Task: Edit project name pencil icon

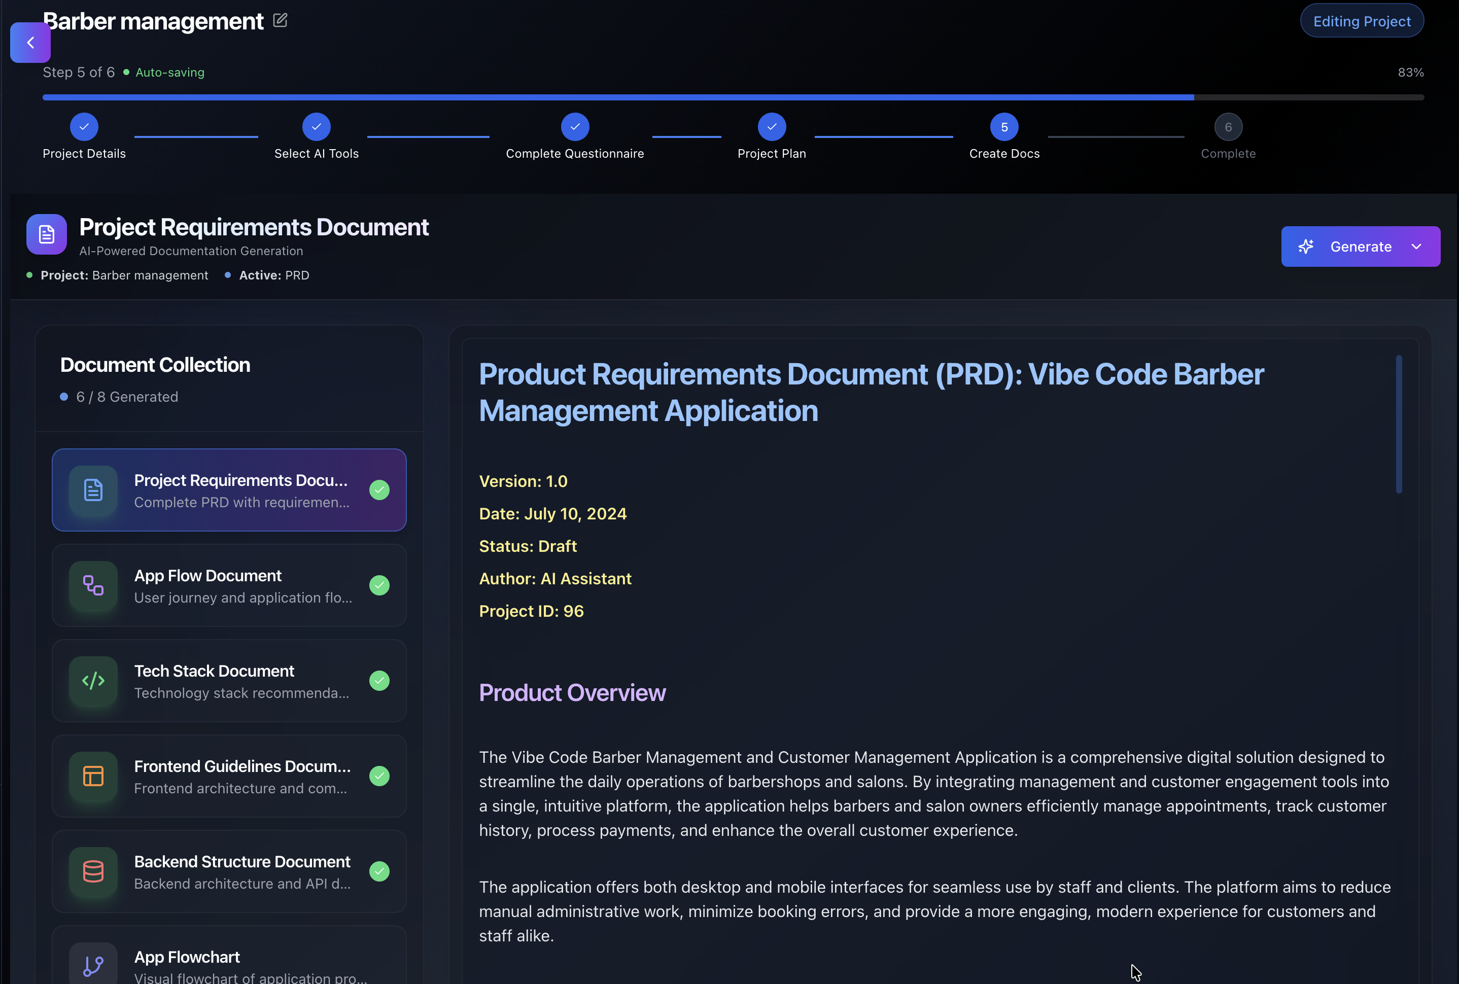Action: (x=281, y=21)
